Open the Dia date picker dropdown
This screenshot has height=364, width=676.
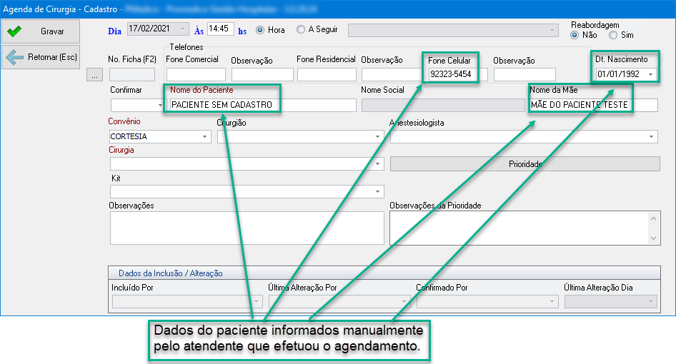(x=183, y=29)
